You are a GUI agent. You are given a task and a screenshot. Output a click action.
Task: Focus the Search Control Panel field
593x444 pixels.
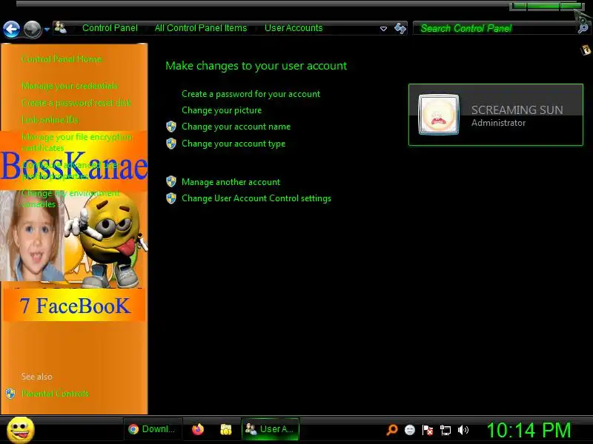click(495, 28)
